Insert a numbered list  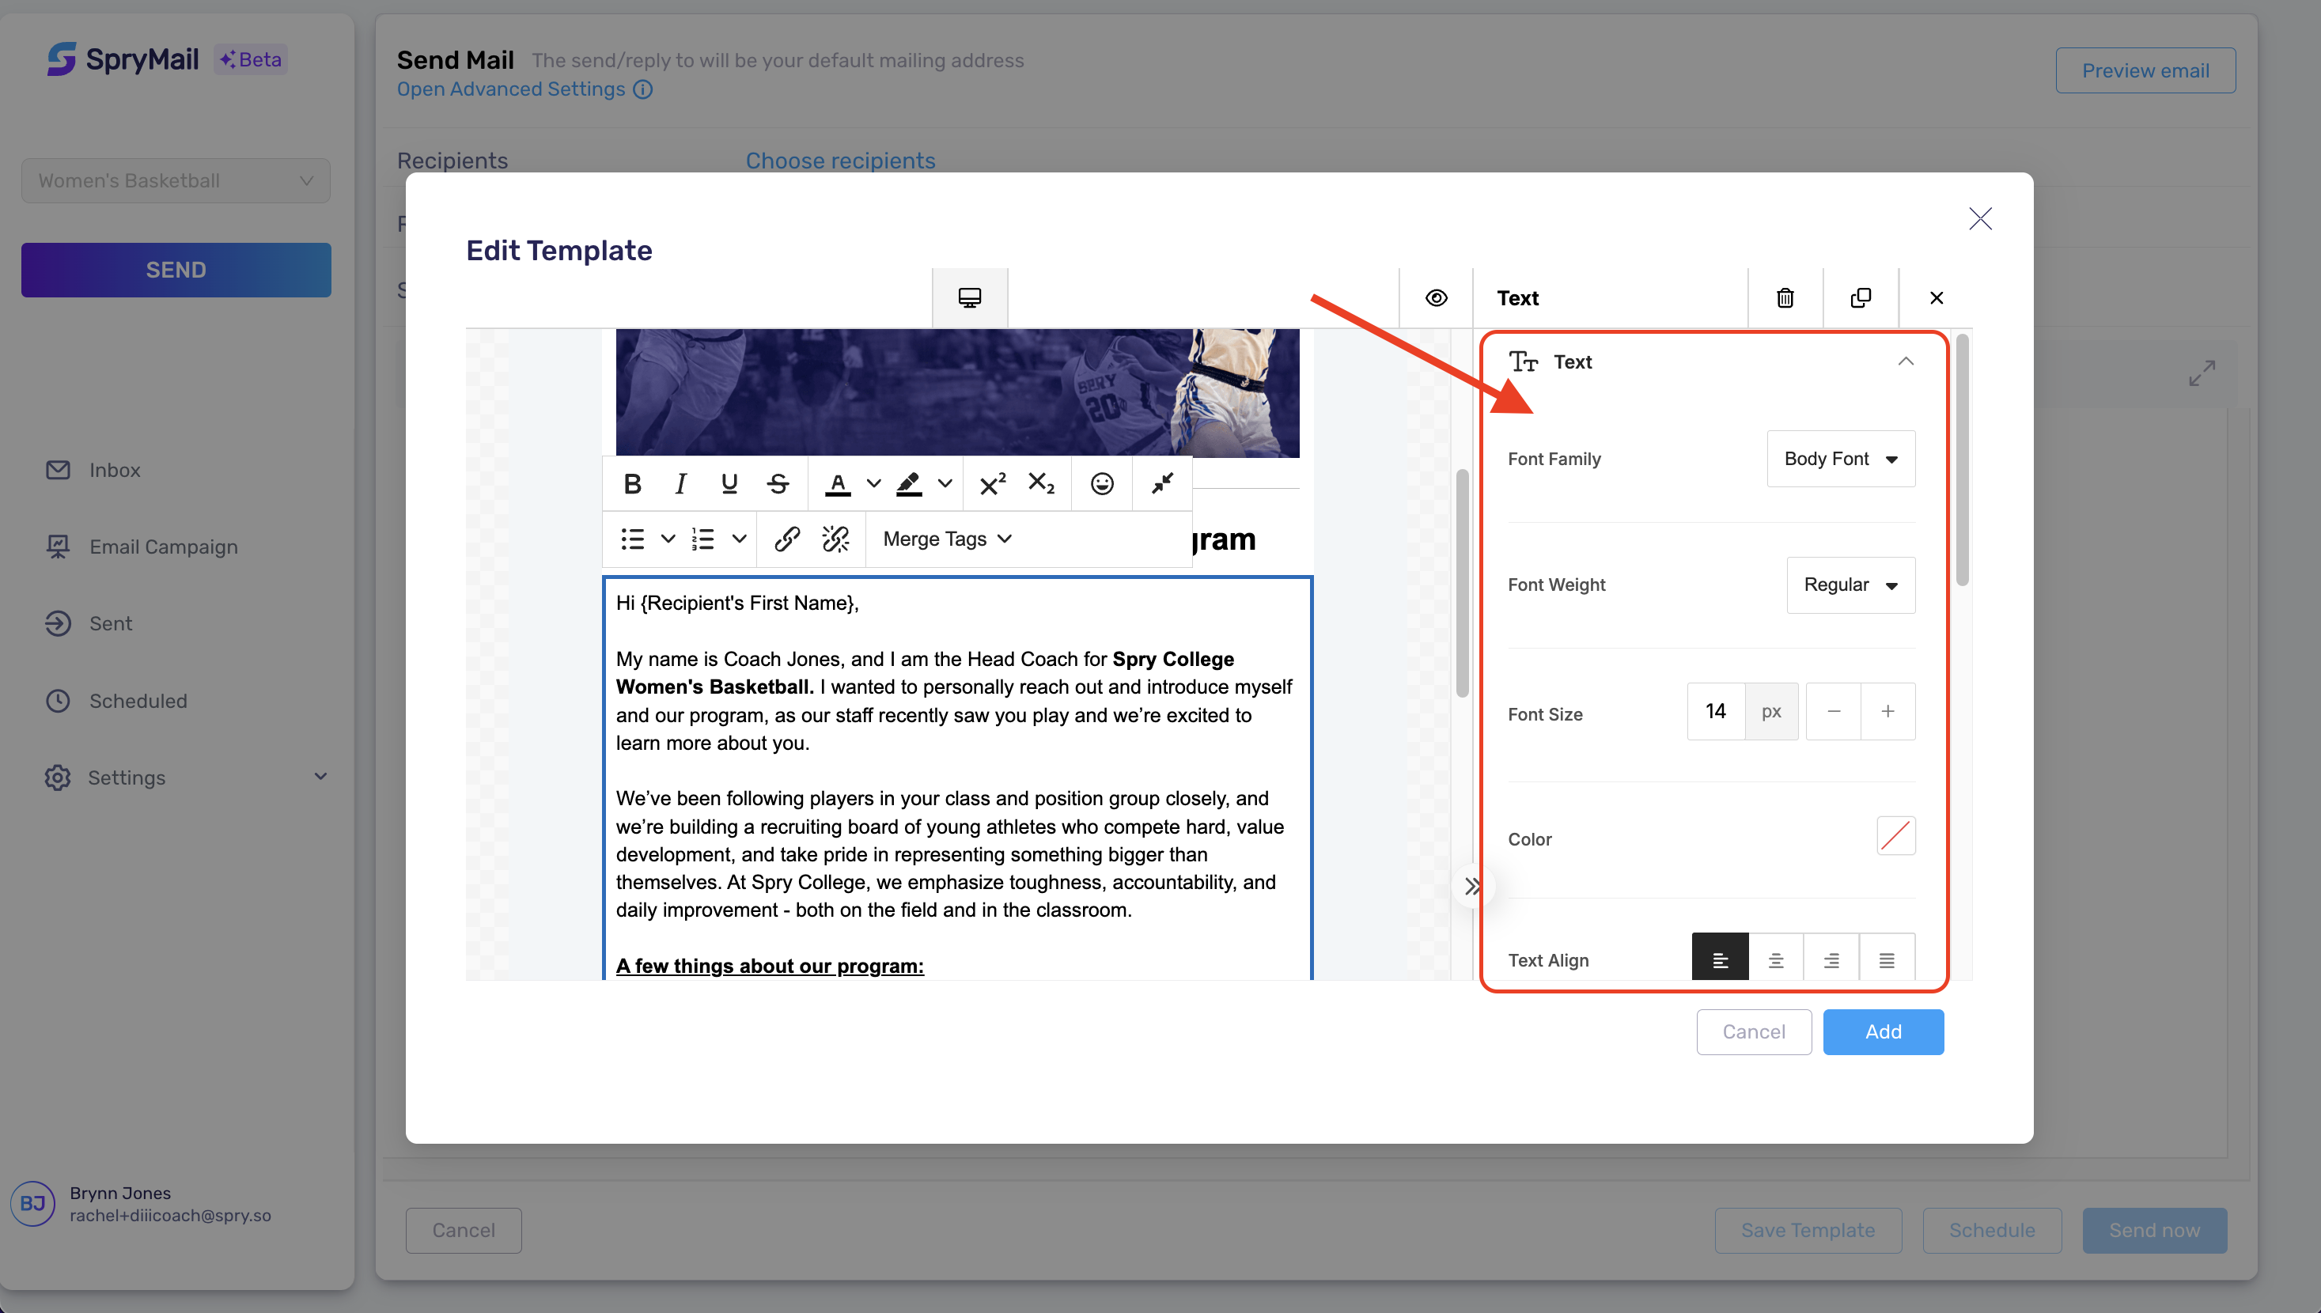(703, 539)
